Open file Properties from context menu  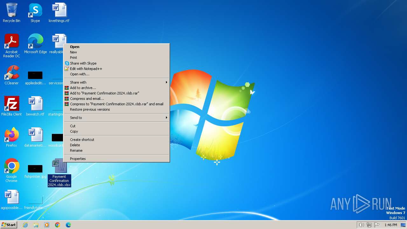coord(117,159)
